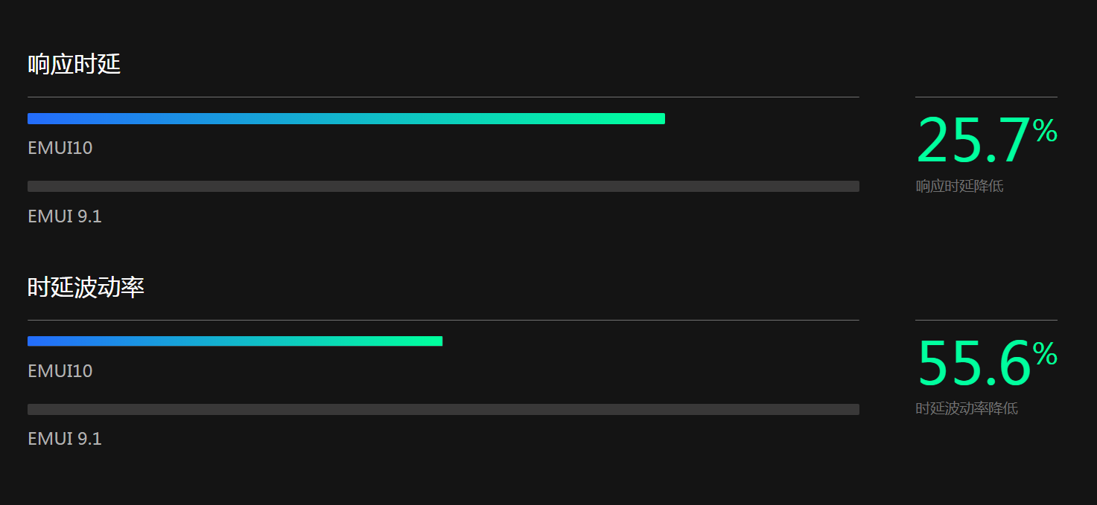Screen dimensions: 1097x505
Task: Click the EMUI10 label in the 时延波动率 section
Action: click(60, 370)
